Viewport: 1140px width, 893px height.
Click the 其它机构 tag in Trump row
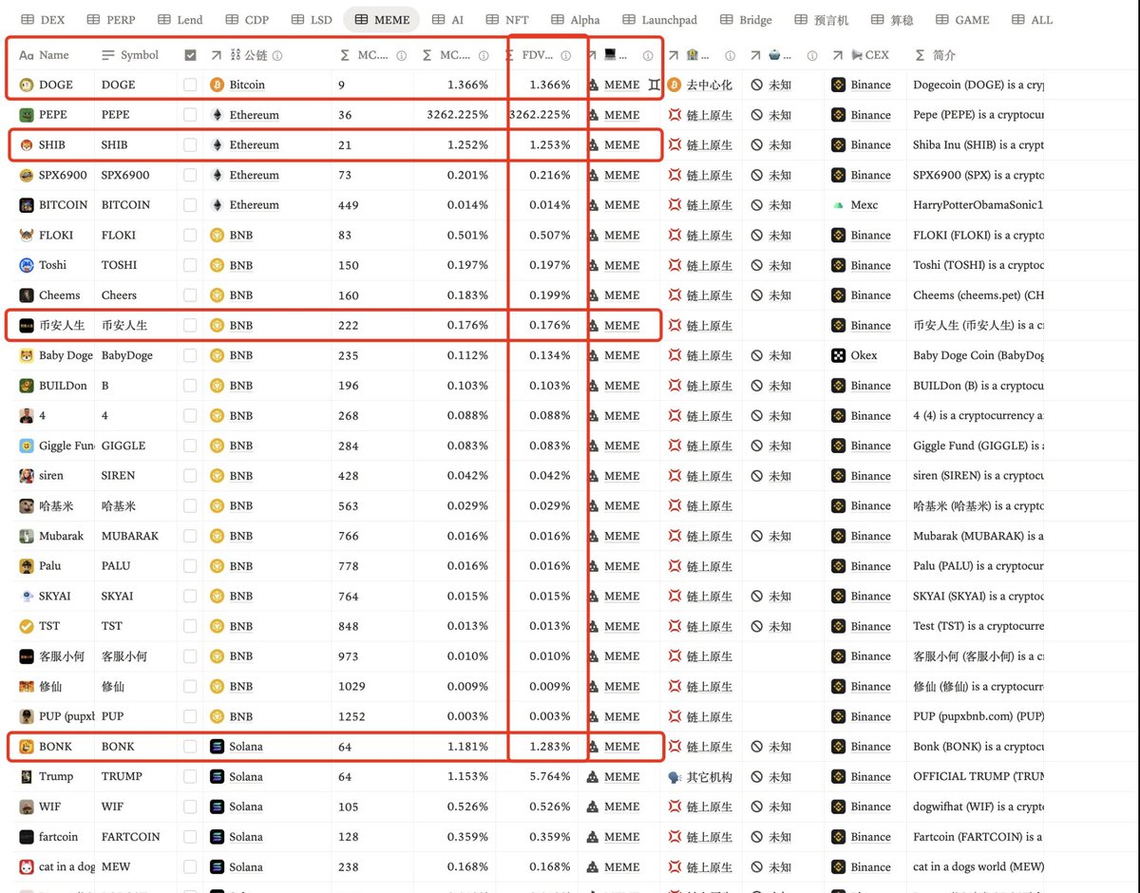710,776
